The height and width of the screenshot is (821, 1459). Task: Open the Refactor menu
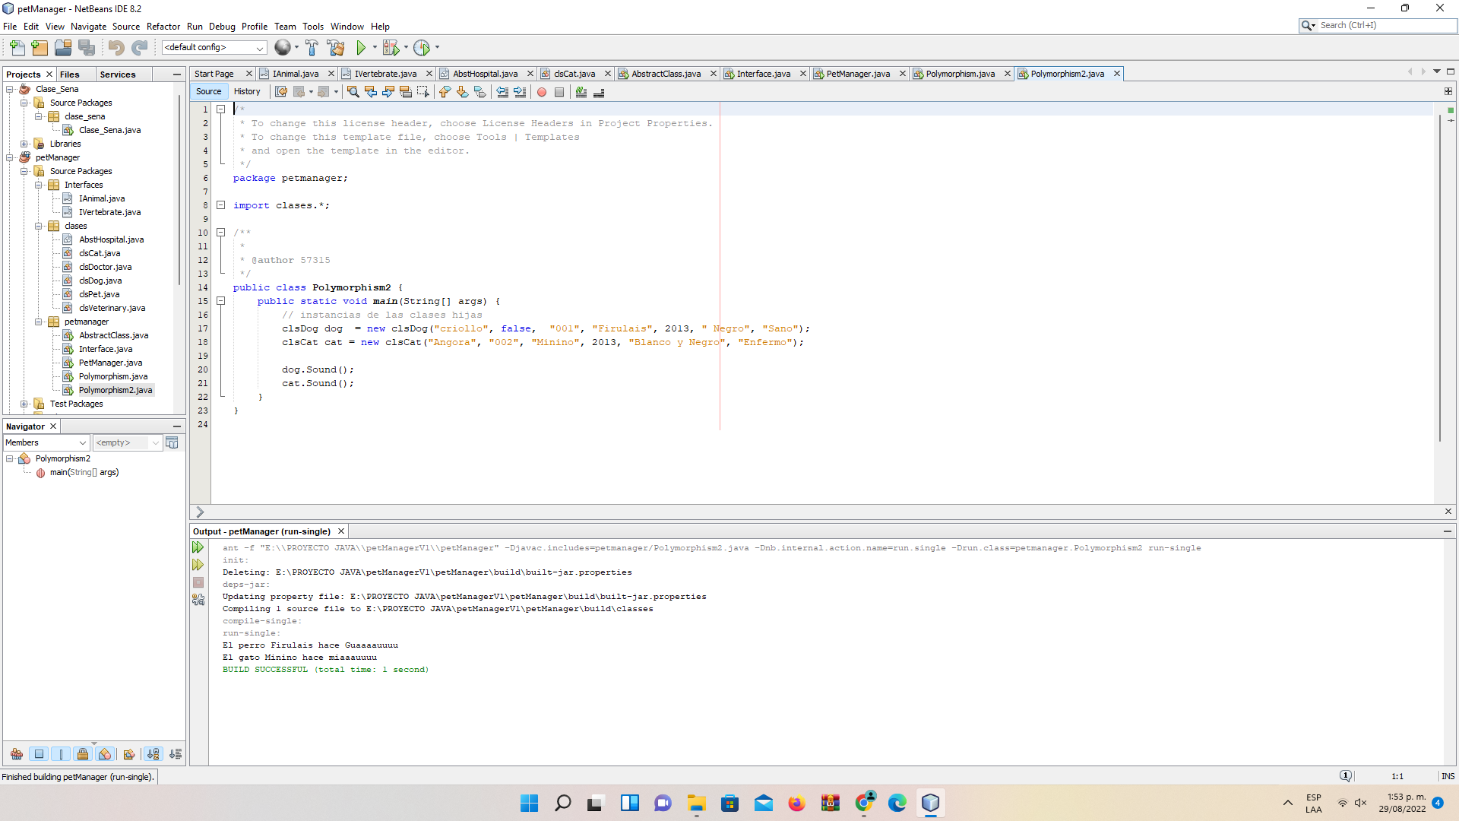click(x=163, y=26)
